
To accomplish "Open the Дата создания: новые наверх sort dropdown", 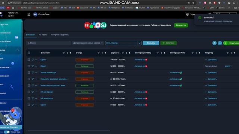I will pyautogui.click(x=88, y=43).
